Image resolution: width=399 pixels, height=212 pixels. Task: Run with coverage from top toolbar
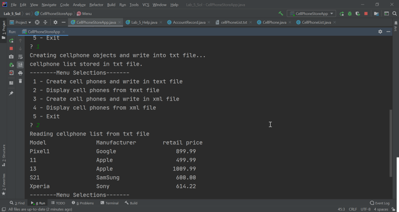[x=358, y=14]
